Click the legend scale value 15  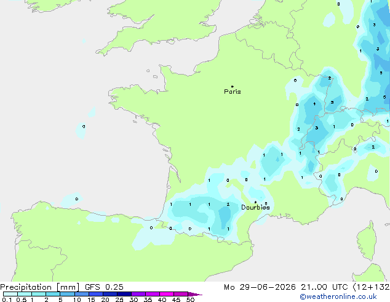point(91,300)
